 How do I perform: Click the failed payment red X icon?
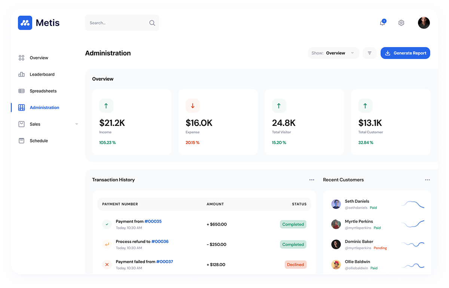coord(107,264)
